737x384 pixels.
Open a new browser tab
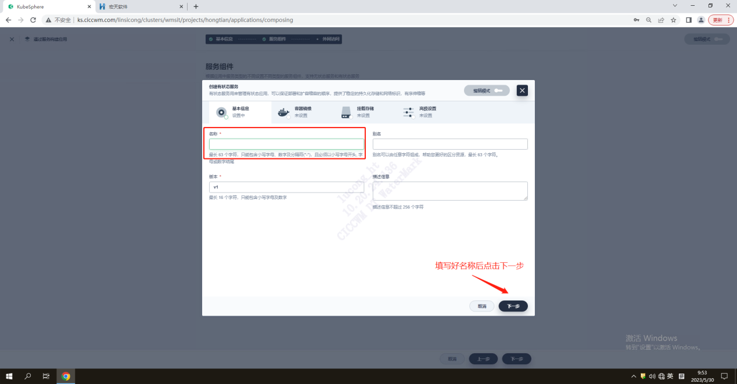[196, 6]
